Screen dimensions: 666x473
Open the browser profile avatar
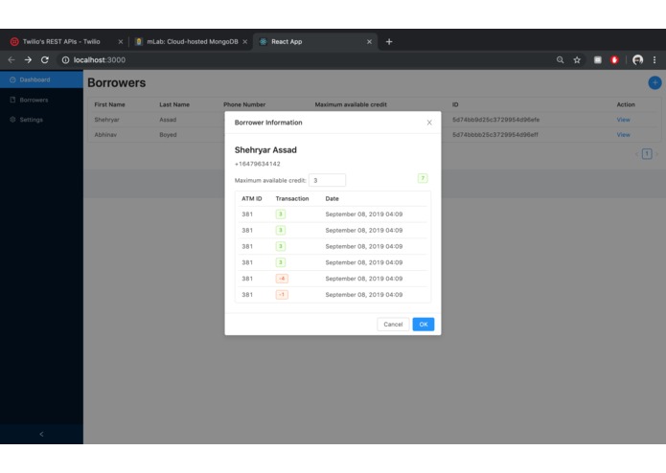coord(637,59)
